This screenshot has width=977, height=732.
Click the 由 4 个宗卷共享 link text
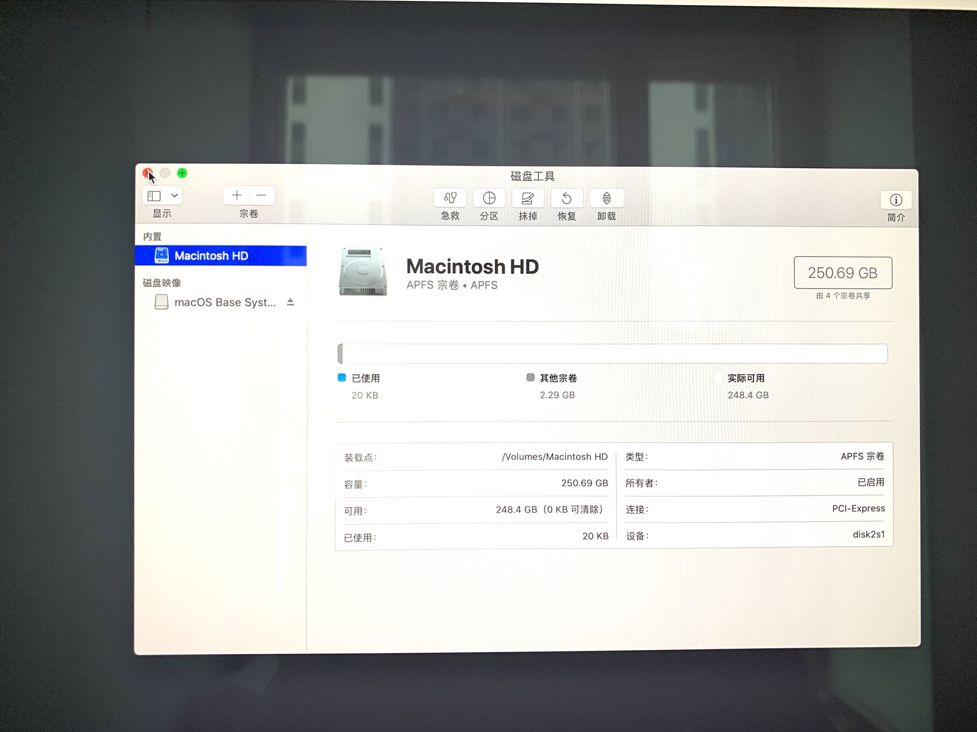(843, 295)
